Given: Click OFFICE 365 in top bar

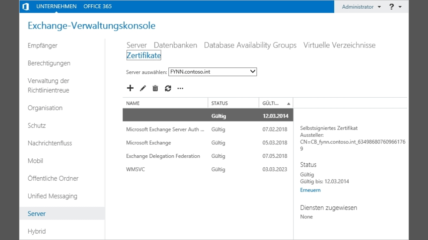Looking at the screenshot, I should coord(97,6).
